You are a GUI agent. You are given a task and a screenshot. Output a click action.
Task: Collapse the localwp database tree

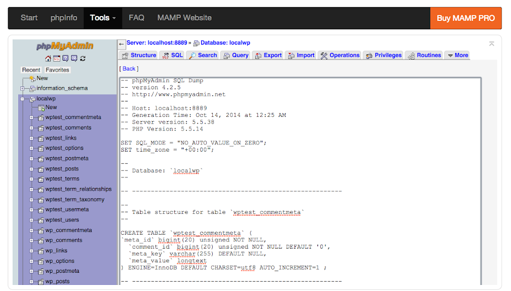23,99
